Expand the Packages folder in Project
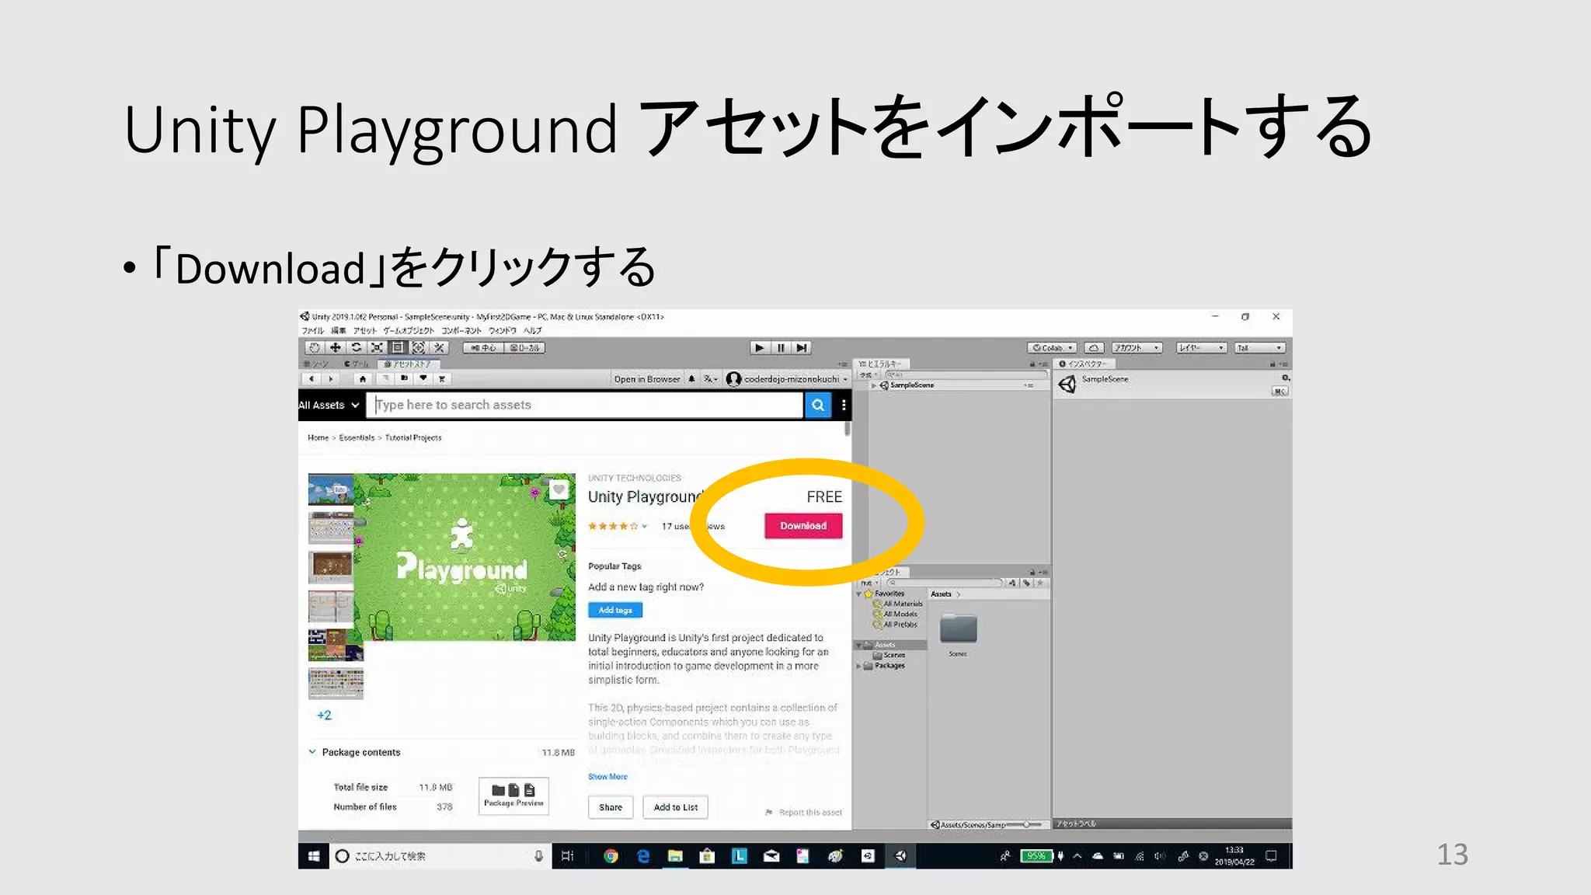The height and width of the screenshot is (895, 1591). [859, 666]
